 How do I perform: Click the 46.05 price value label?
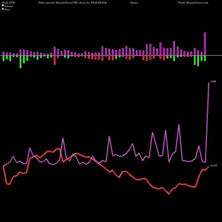(x=214, y=166)
